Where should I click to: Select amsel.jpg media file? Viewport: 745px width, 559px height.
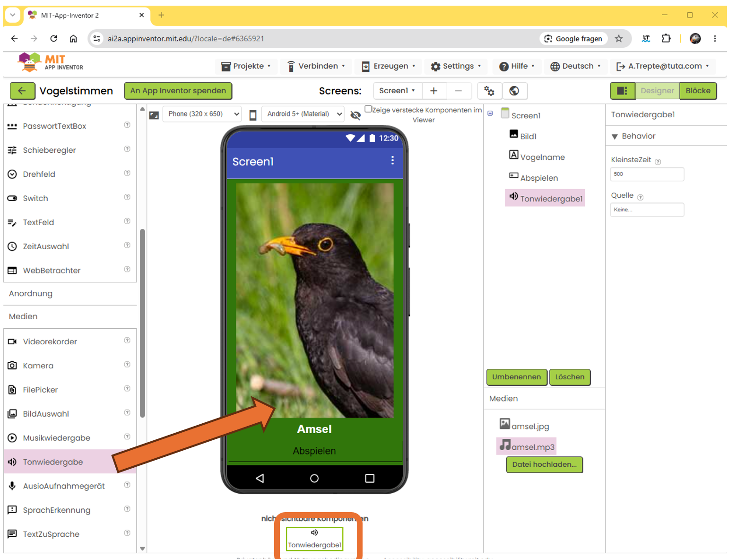(524, 425)
